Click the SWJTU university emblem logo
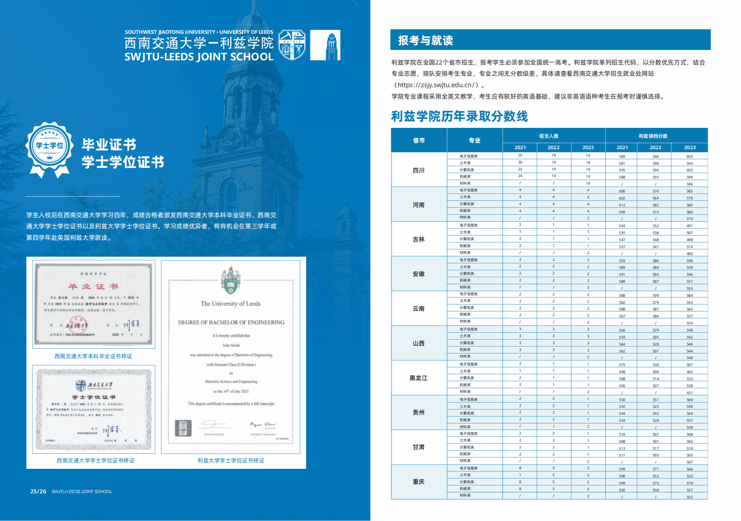The height and width of the screenshot is (521, 741). [292, 44]
